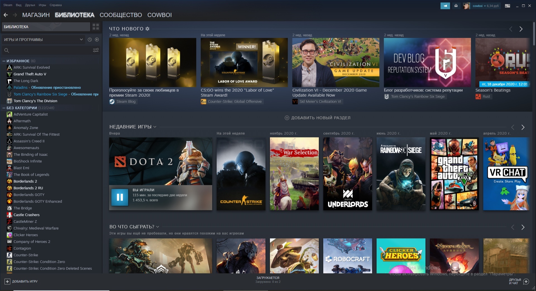Open War Selection game cover
Screen dimensions: 536x291
click(294, 174)
